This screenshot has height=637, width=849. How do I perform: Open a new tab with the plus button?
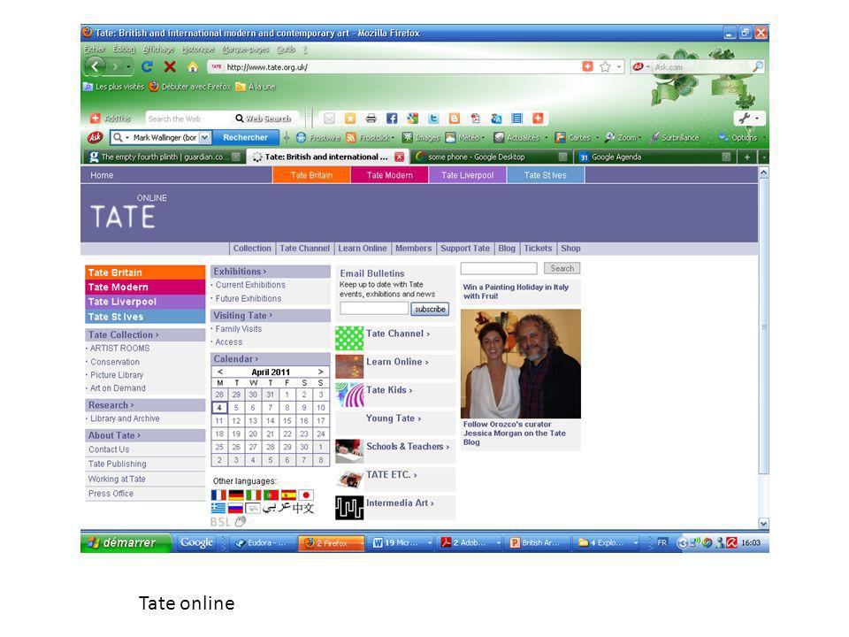point(747,157)
